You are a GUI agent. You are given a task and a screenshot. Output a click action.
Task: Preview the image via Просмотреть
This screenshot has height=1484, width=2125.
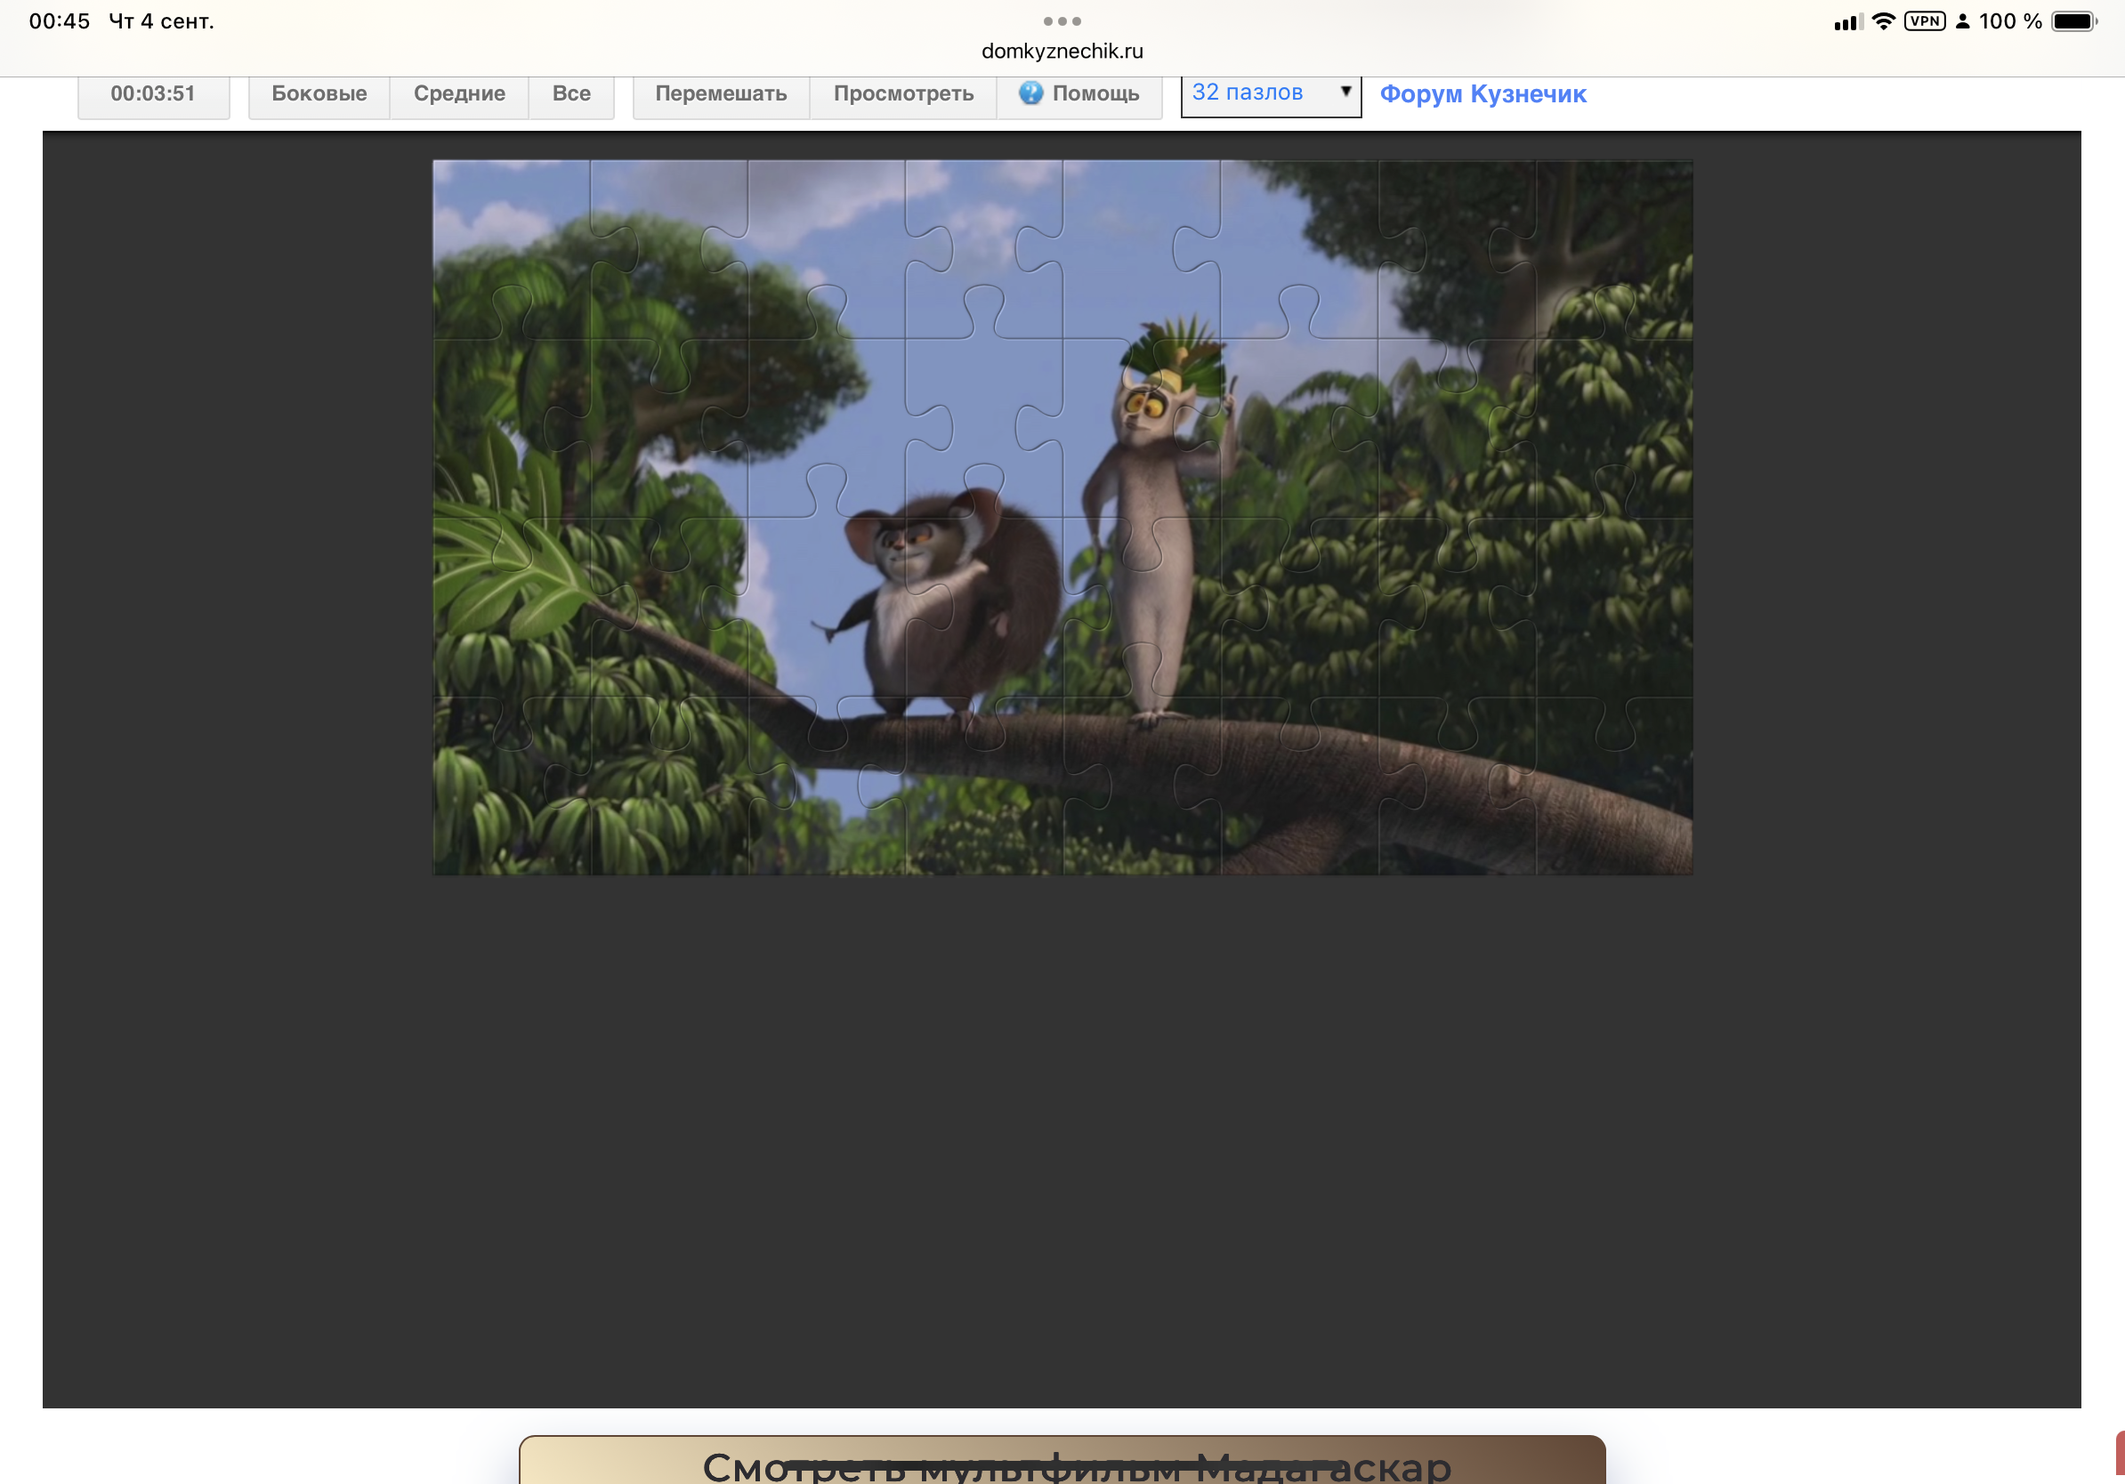pyautogui.click(x=903, y=94)
